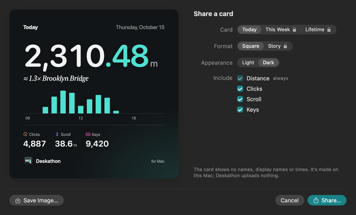Click the privacy note about uploads

coord(266,173)
